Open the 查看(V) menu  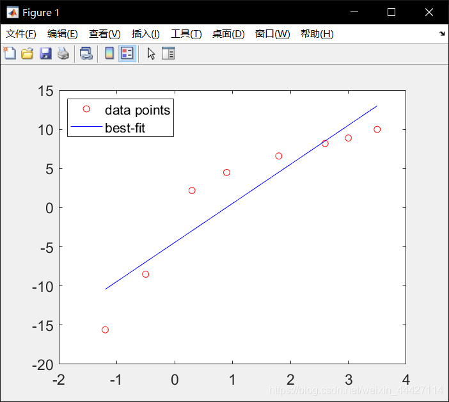pos(105,34)
